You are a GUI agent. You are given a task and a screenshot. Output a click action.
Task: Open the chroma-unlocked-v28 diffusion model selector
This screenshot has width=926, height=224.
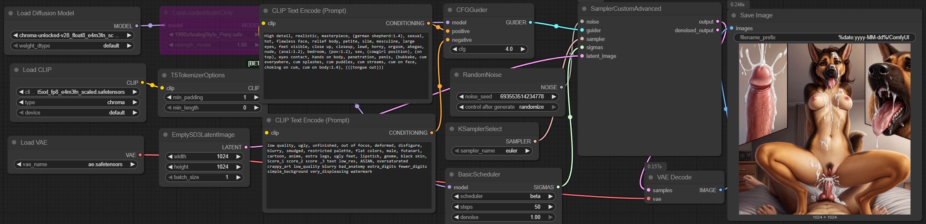tap(73, 36)
